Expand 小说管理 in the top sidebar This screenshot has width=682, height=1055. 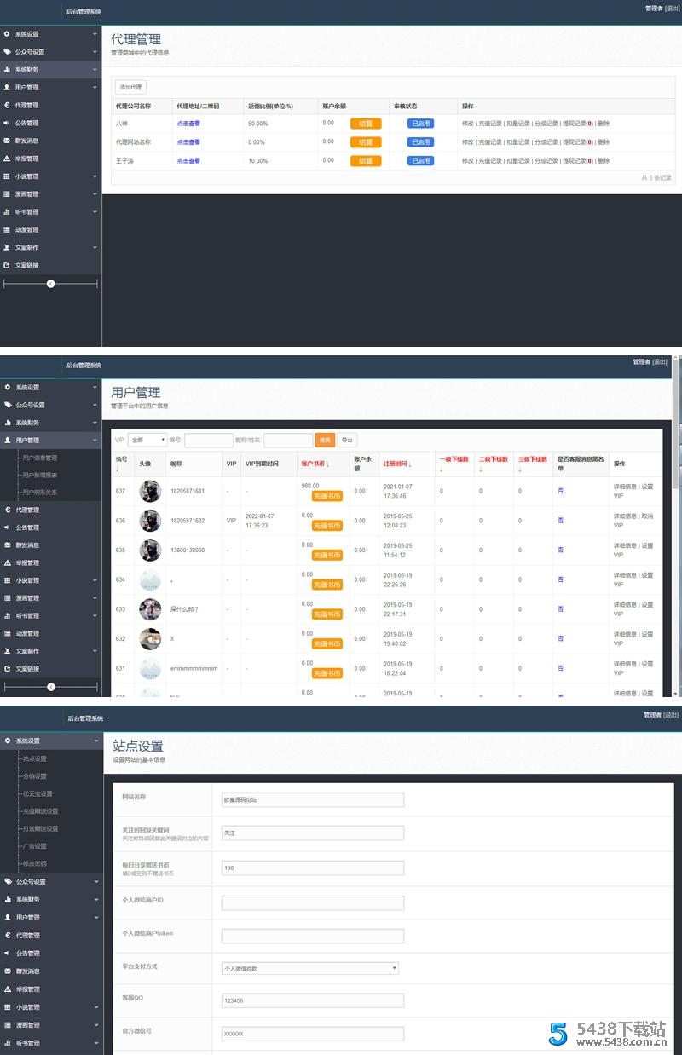click(50, 176)
